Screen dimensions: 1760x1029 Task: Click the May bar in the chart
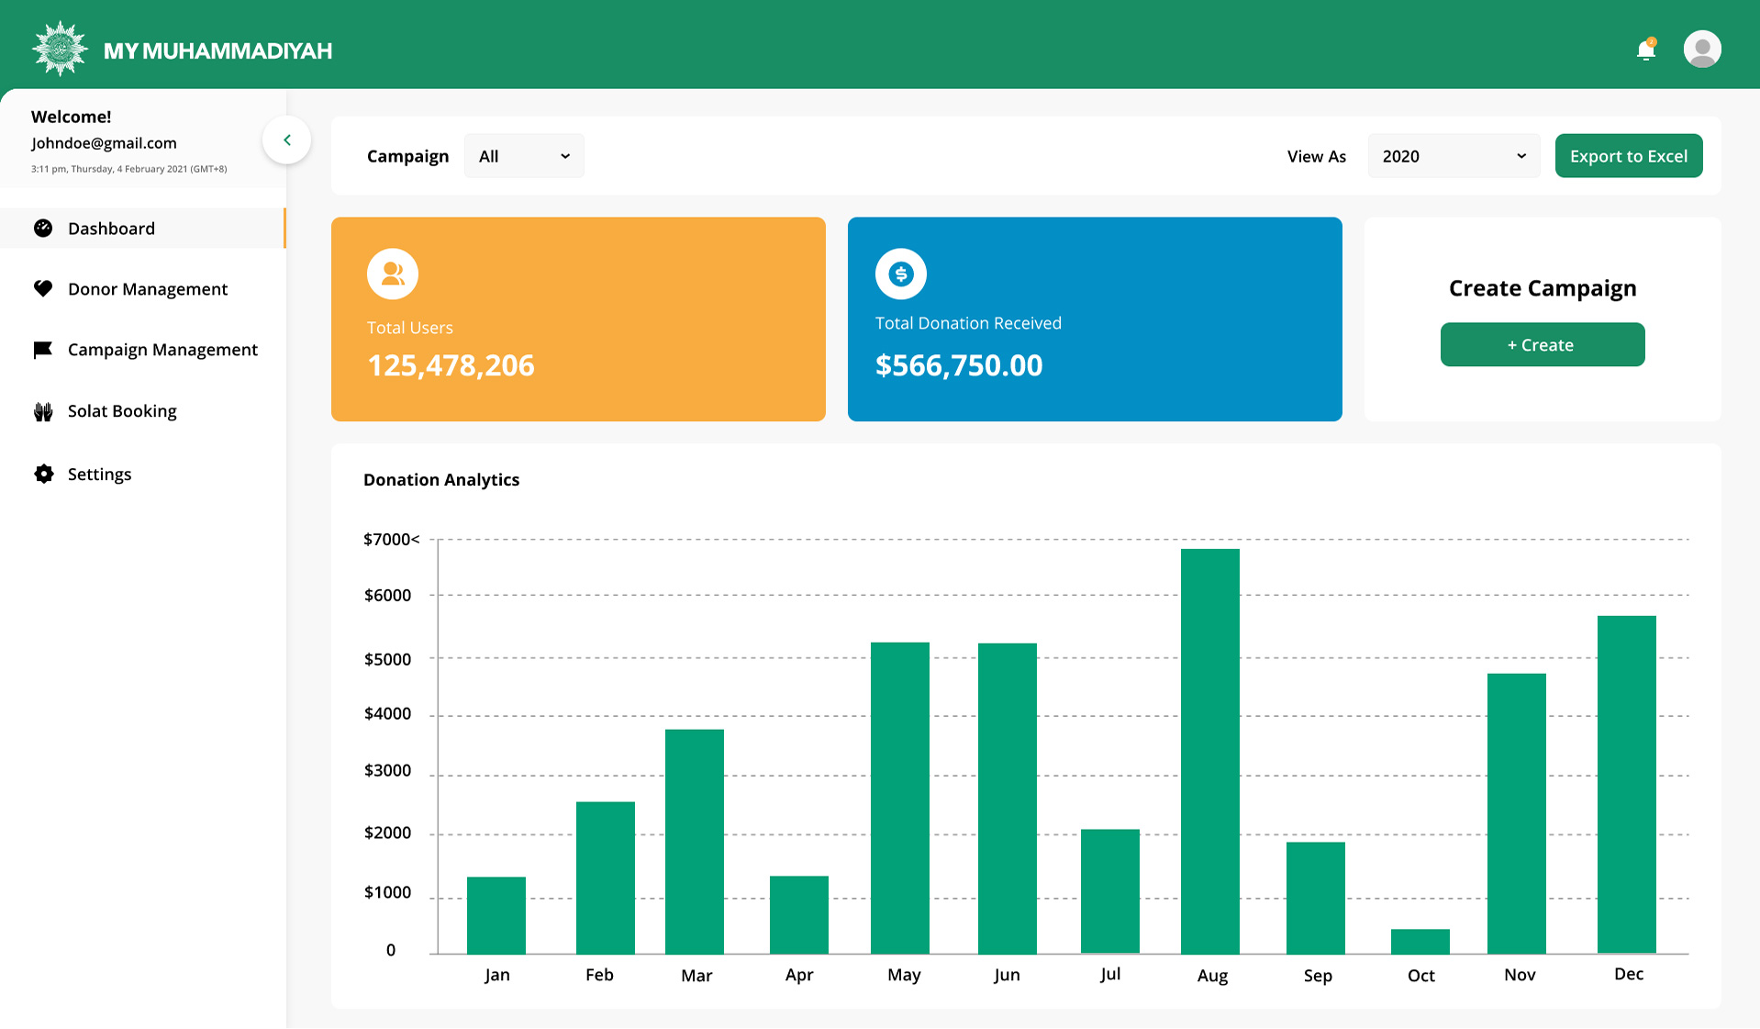[x=900, y=798]
